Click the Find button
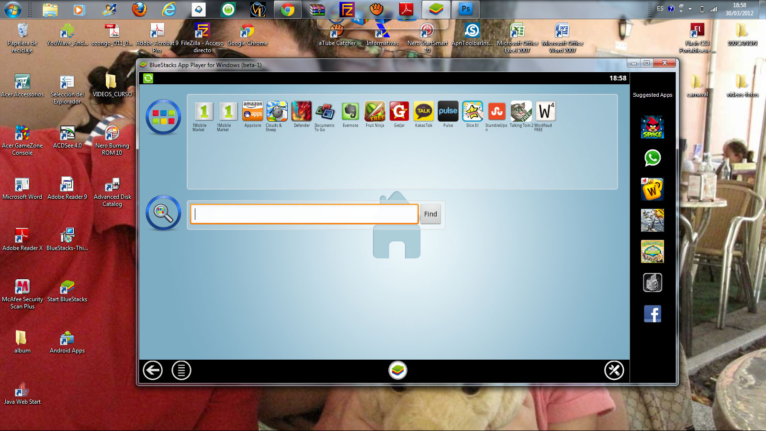766x431 pixels. [430, 214]
